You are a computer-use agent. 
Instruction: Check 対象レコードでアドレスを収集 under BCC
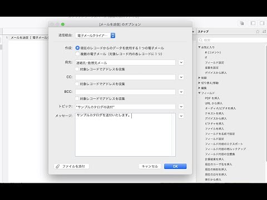pos(77,98)
